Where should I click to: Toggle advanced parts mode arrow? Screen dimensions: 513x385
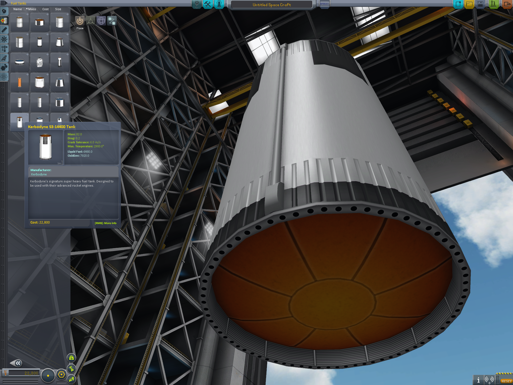click(4, 3)
